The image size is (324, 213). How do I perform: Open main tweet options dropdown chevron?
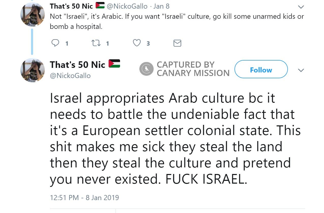tap(301, 70)
